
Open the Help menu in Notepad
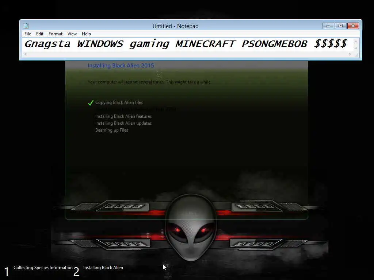[86, 34]
